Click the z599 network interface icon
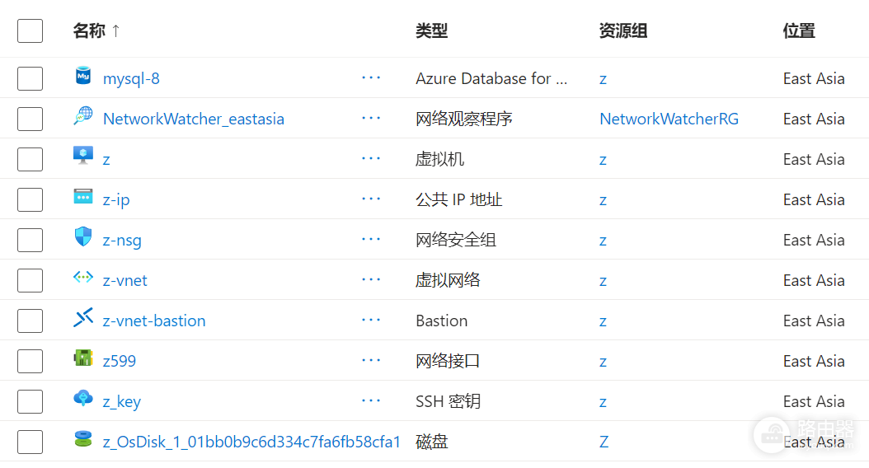869x468 pixels. pos(83,358)
